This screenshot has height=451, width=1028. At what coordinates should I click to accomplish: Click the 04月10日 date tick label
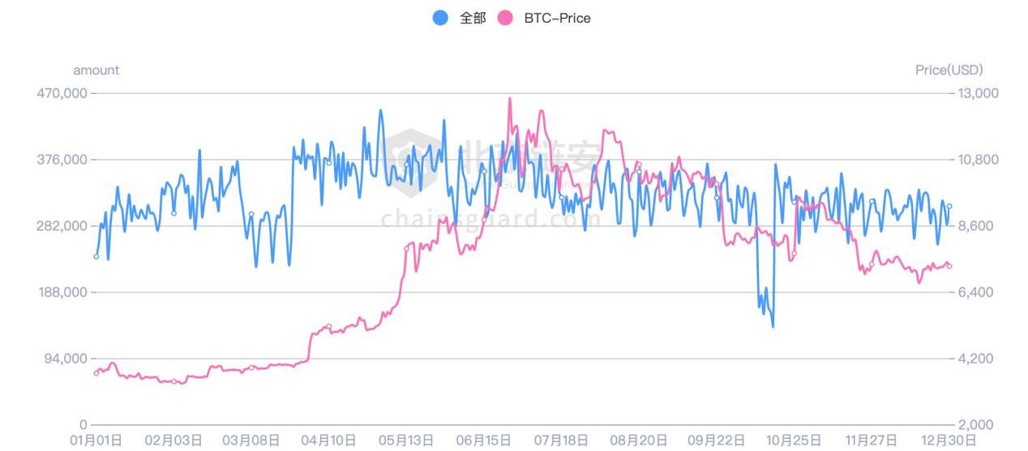(328, 440)
